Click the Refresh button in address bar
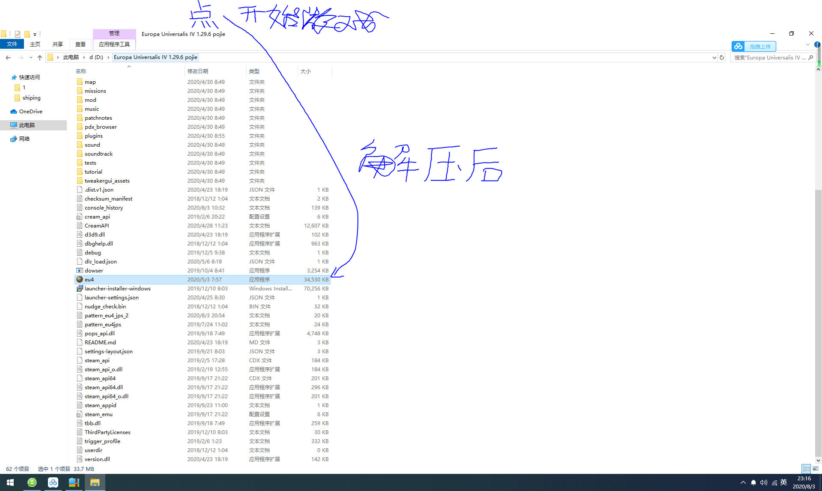822x491 pixels. [722, 57]
